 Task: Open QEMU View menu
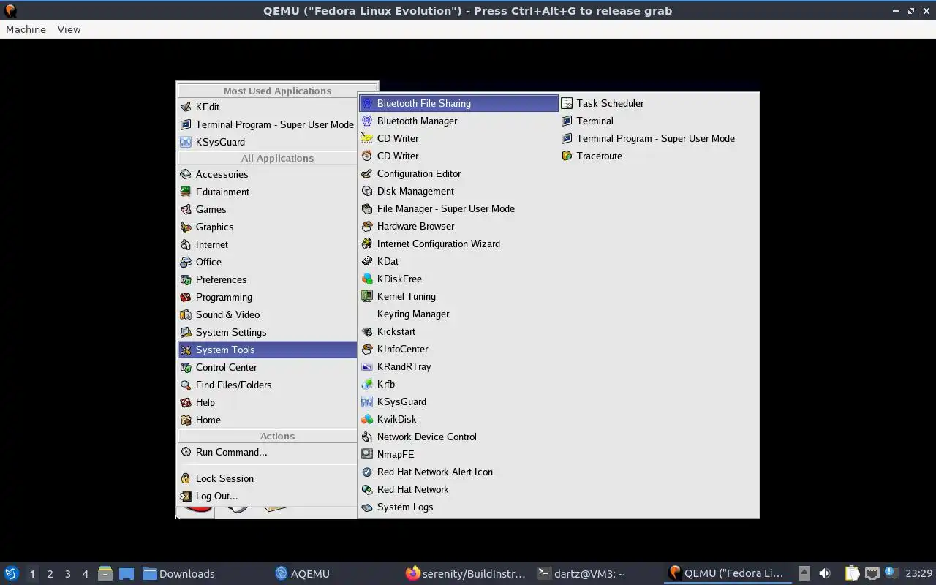coord(69,29)
